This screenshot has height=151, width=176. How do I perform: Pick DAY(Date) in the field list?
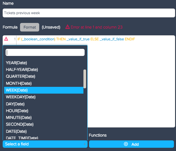coord(44,104)
